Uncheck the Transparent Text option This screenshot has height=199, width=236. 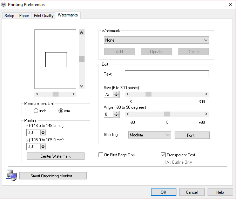tap(163, 155)
